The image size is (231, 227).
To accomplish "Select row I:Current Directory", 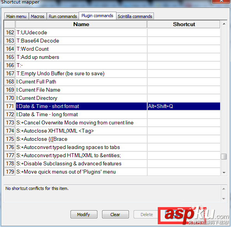I will (112, 98).
